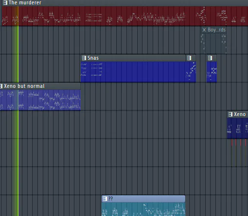Viewport: 248px width, 216px height.
Task: Click the piano icon of the small unnamed blue clip
Action: pyautogui.click(x=210, y=58)
